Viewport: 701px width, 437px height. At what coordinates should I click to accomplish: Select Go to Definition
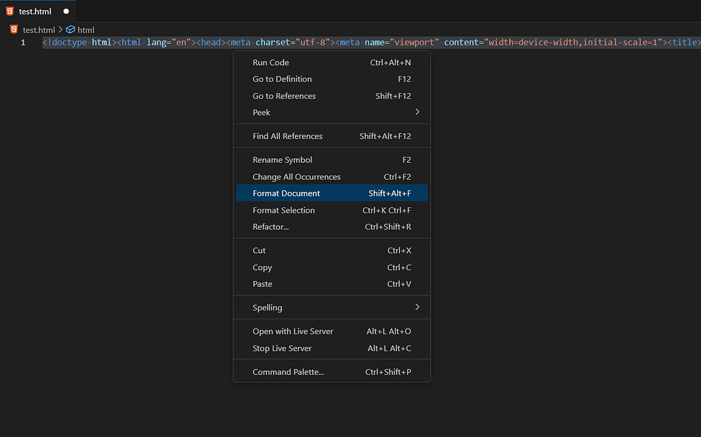(x=332, y=79)
